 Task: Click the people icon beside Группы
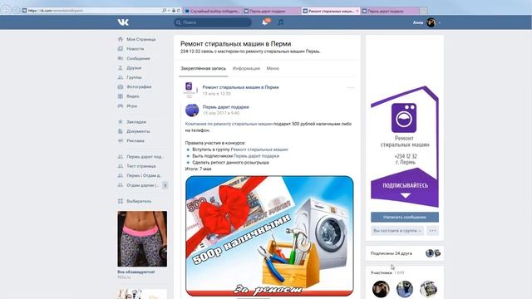tap(120, 77)
